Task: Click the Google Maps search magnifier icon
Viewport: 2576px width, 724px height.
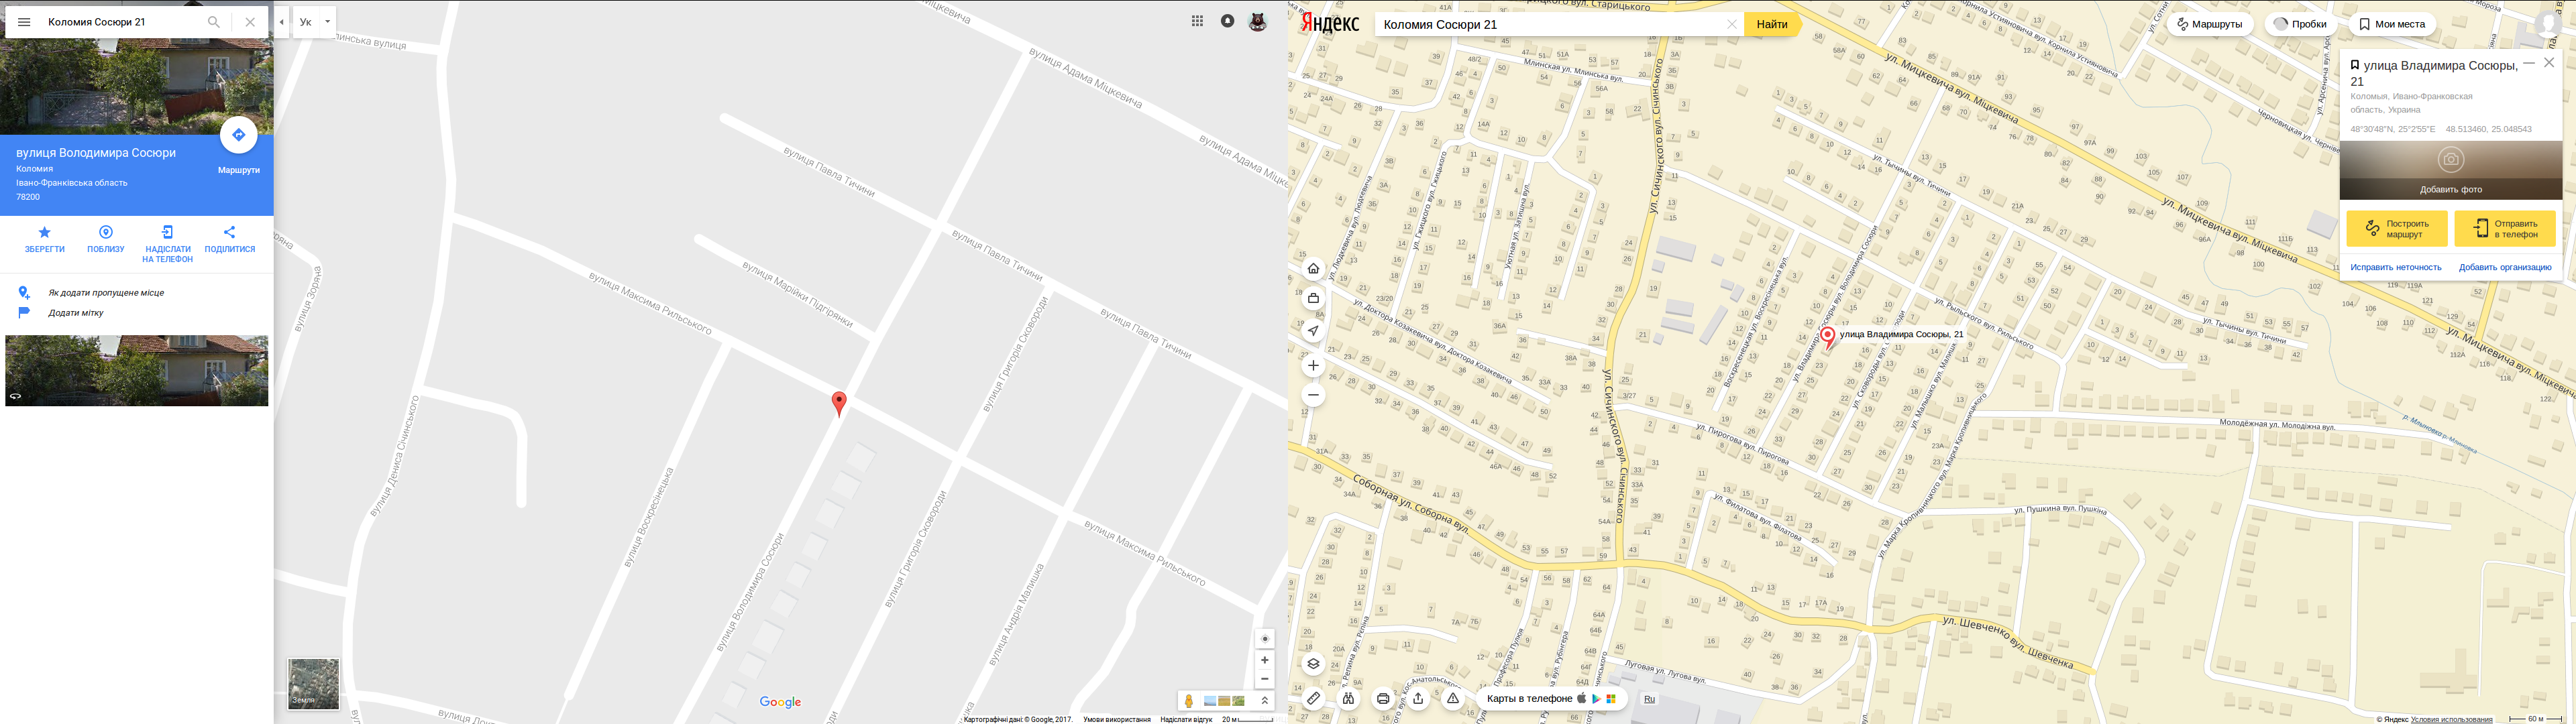Action: 214,22
